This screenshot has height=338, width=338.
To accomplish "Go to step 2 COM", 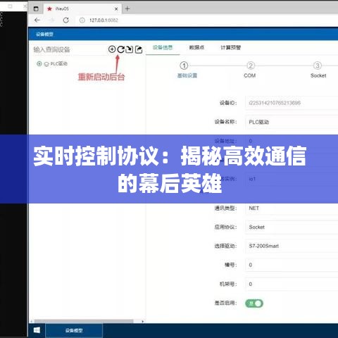I will point(250,70).
